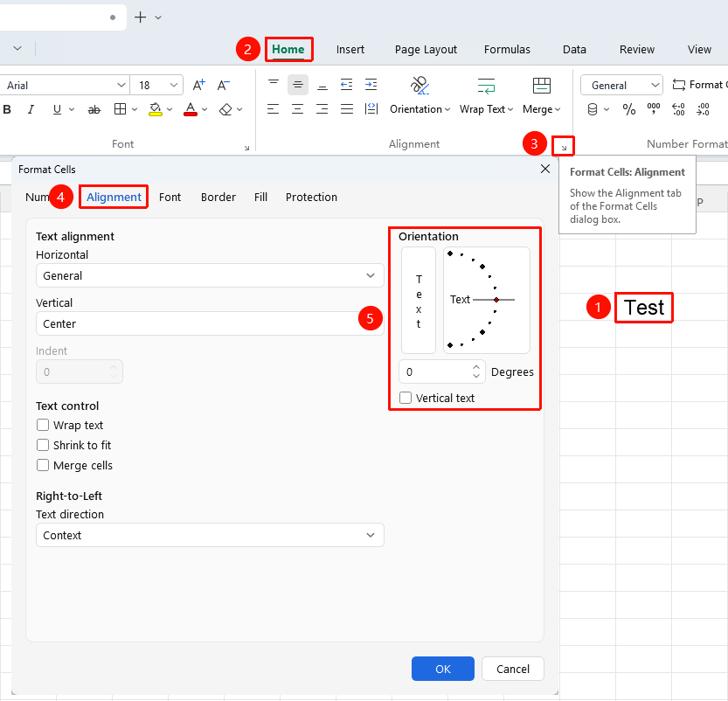Expand the Text direction Context dropdown
This screenshot has height=701, width=728.
(210, 535)
